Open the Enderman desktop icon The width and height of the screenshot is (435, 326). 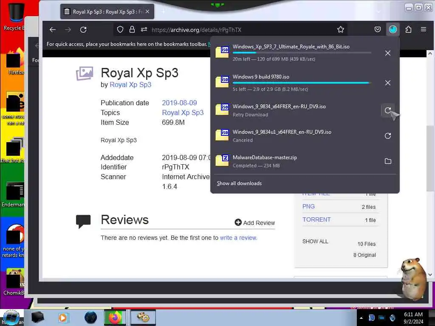[x=14, y=194]
